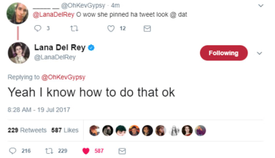View the 587 Likes list

tap(65, 130)
